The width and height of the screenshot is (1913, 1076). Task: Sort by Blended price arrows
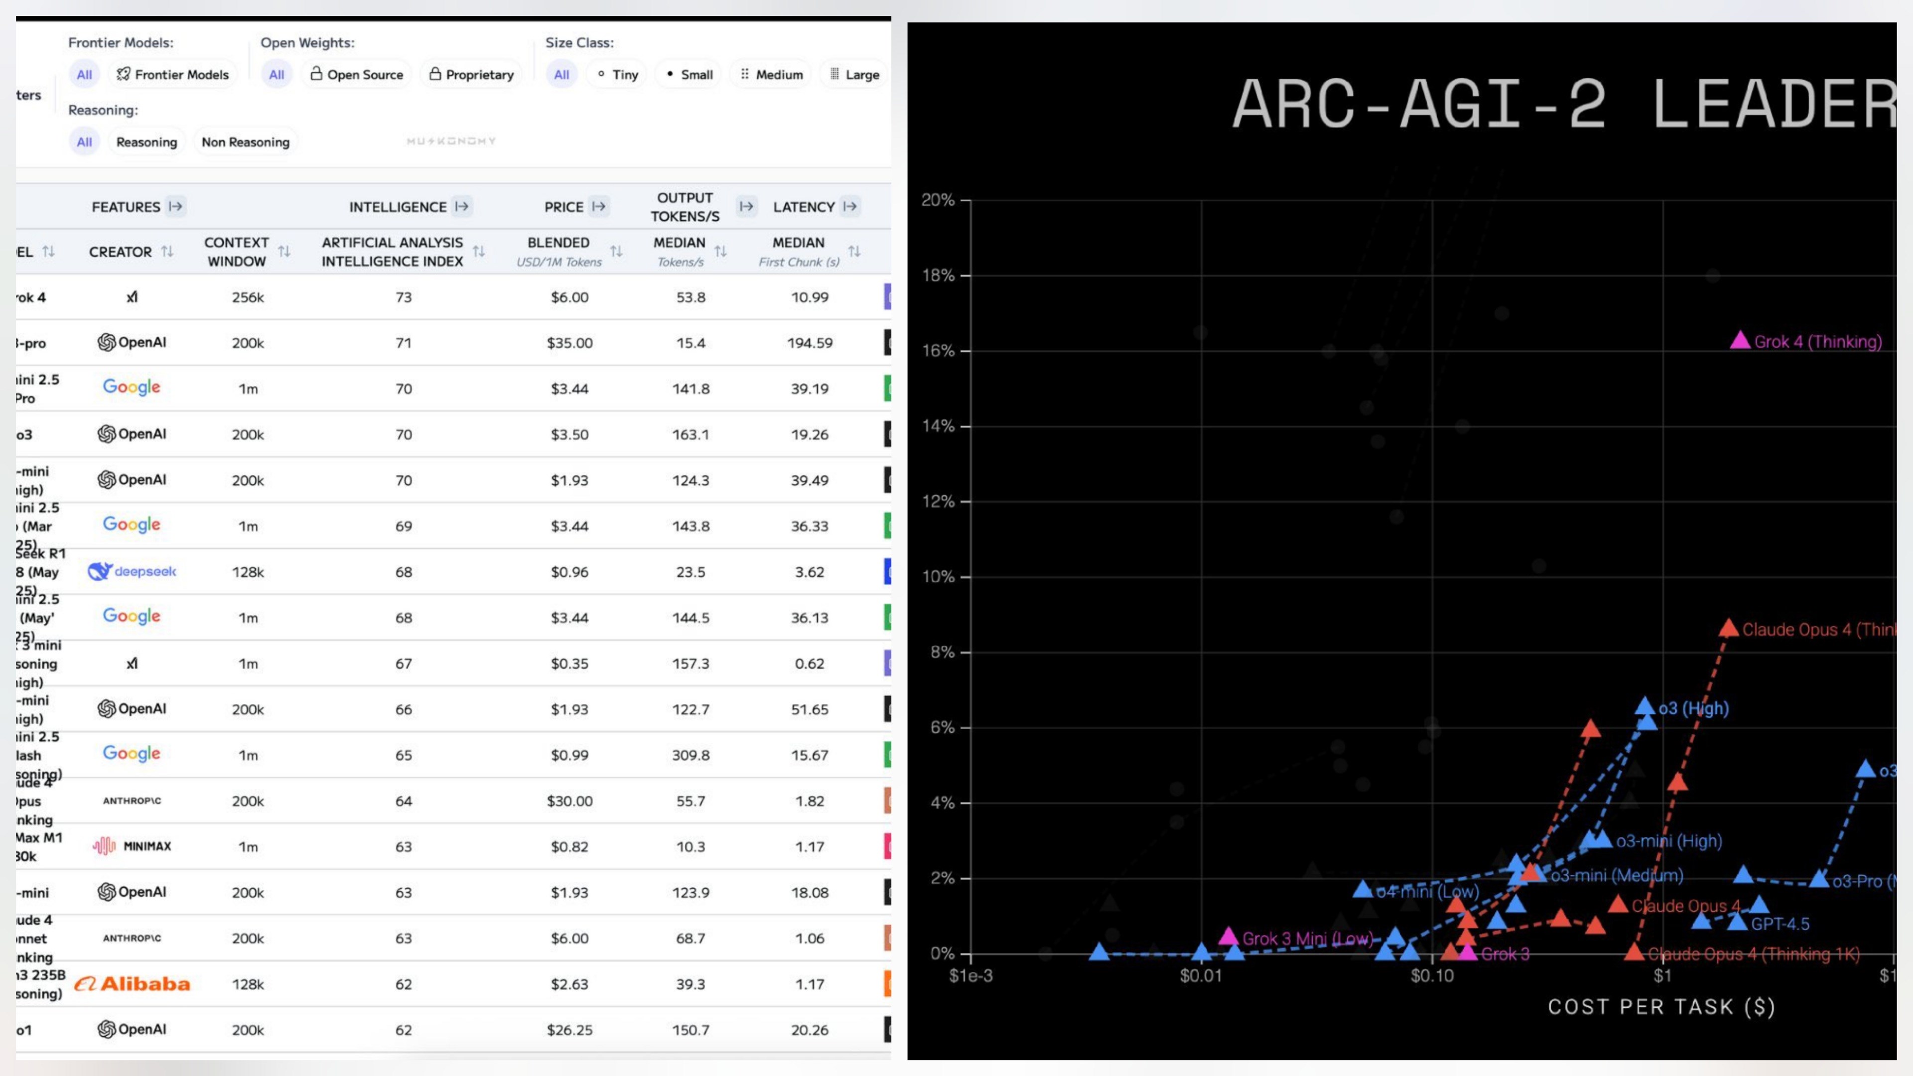(616, 252)
